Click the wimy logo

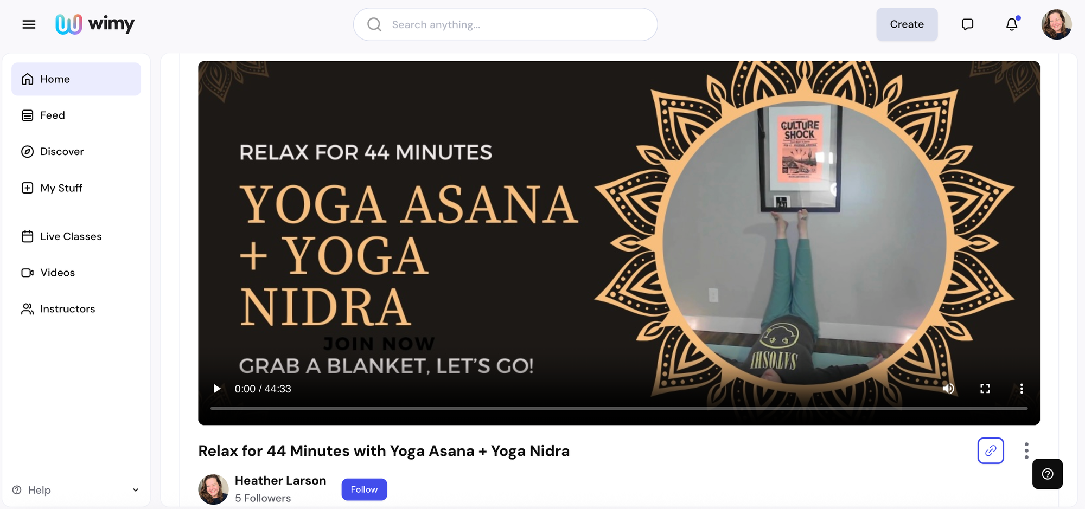coord(95,24)
